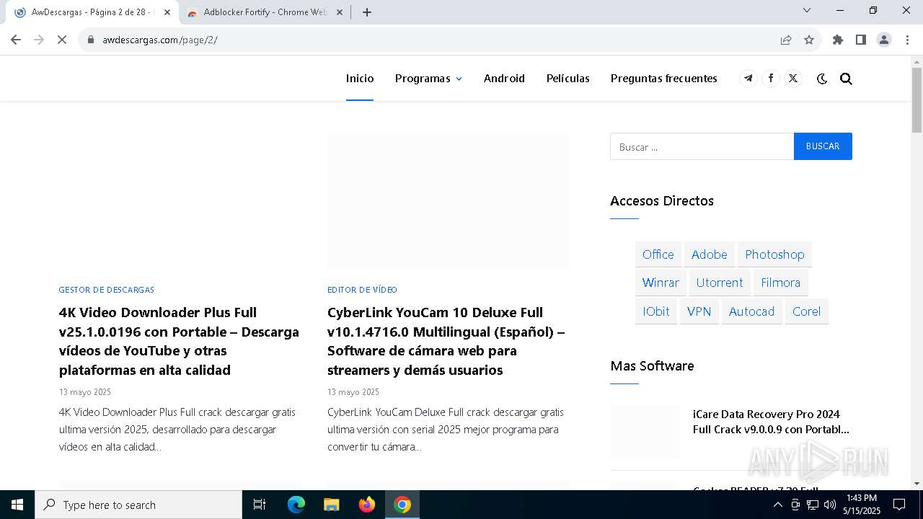View site info lock icon
The width and height of the screenshot is (923, 519).
[91, 40]
